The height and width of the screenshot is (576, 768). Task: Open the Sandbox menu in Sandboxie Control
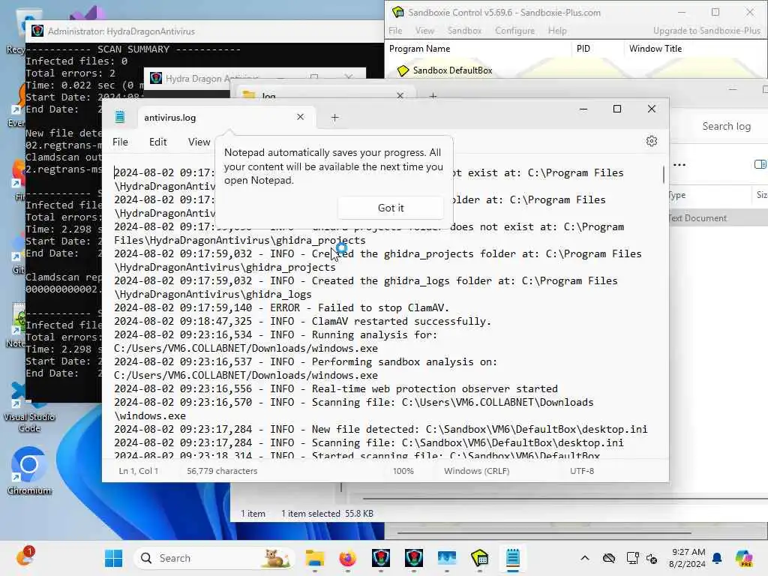(x=464, y=30)
